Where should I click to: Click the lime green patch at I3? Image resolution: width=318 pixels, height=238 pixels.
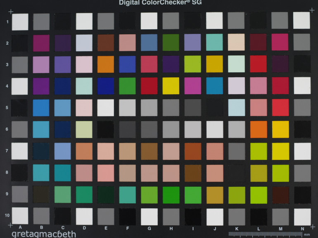pyautogui.click(x=193, y=64)
